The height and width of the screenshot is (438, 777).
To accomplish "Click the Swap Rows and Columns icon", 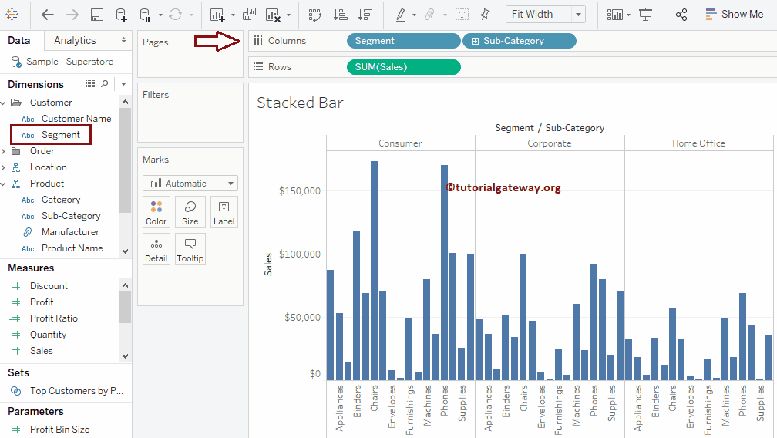I will [315, 15].
